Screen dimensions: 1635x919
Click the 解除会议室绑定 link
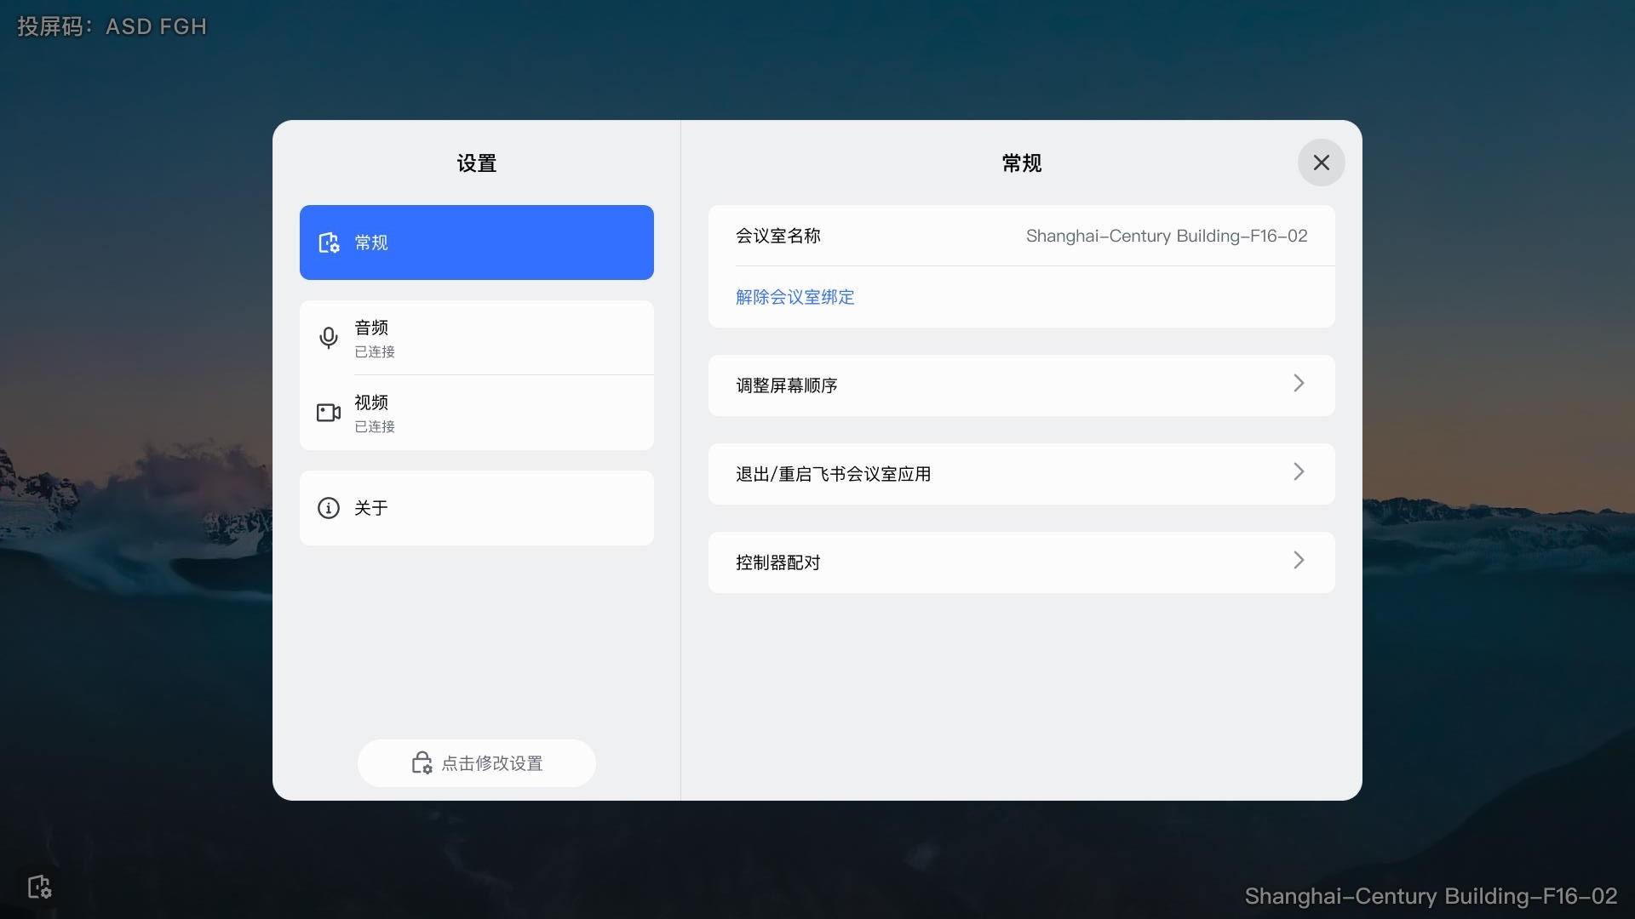794,297
